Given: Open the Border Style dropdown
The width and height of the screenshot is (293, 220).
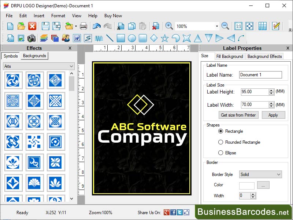Looking at the screenshot, I should pos(260,175).
